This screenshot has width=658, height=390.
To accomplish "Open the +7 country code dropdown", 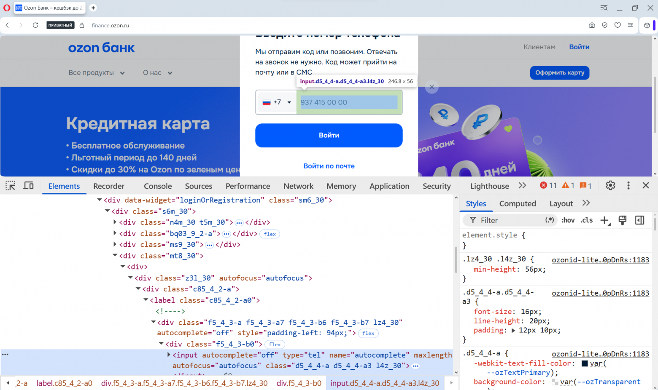I will [x=277, y=102].
